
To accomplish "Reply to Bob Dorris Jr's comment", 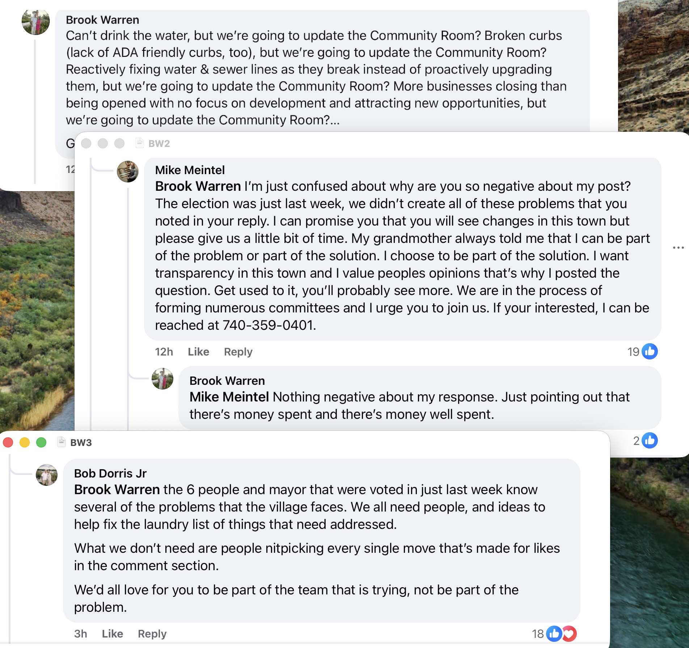I will click(x=152, y=634).
